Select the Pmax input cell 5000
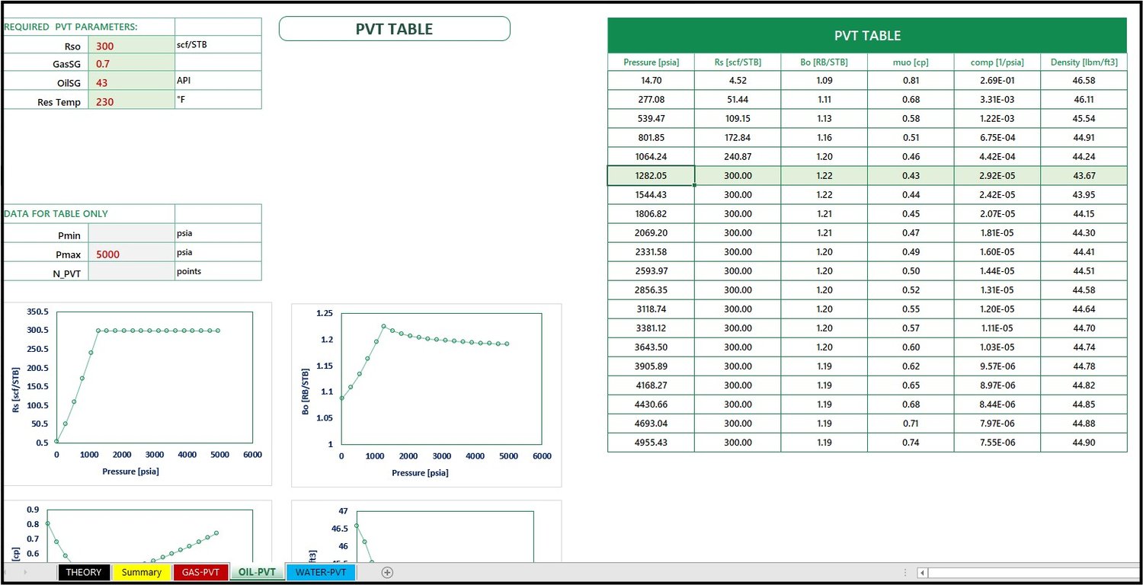Image resolution: width=1143 pixels, height=585 pixels. click(131, 253)
